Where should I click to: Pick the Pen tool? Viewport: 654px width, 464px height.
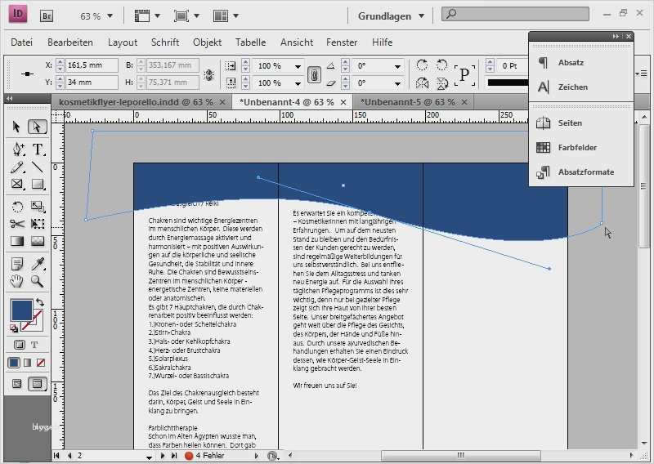[17, 149]
